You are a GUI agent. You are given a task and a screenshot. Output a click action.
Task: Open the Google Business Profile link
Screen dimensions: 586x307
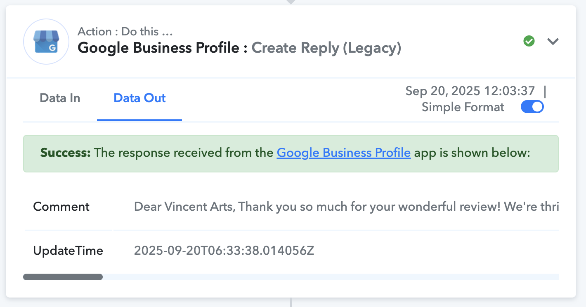pyautogui.click(x=344, y=153)
